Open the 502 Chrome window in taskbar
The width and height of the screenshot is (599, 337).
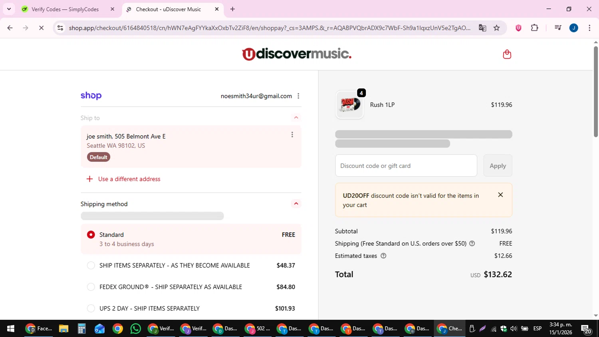pos(258,329)
